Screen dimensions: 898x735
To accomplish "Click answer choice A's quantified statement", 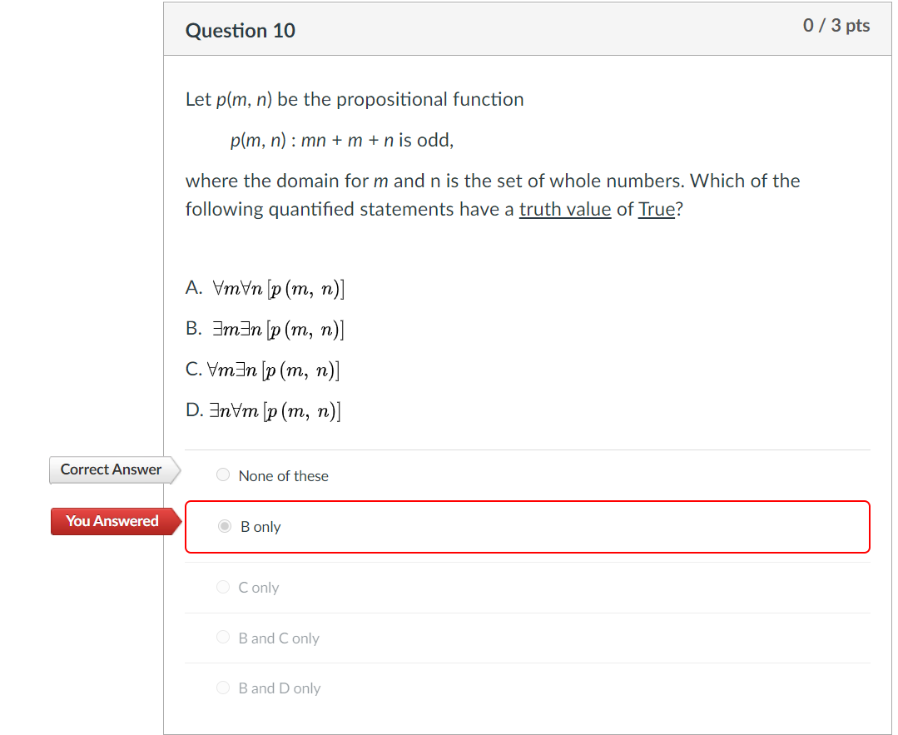I will click(264, 288).
